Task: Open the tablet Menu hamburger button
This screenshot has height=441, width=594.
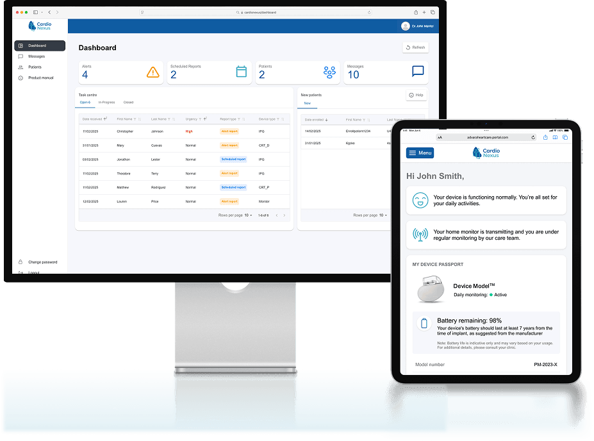Action: (x=420, y=153)
